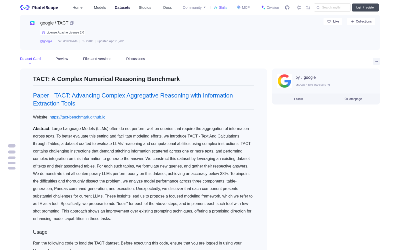Click the updated Apr 21,2025 text
Image resolution: width=400 pixels, height=250 pixels.
coord(111,41)
